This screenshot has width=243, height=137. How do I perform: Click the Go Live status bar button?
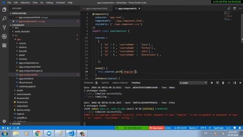click(x=168, y=128)
